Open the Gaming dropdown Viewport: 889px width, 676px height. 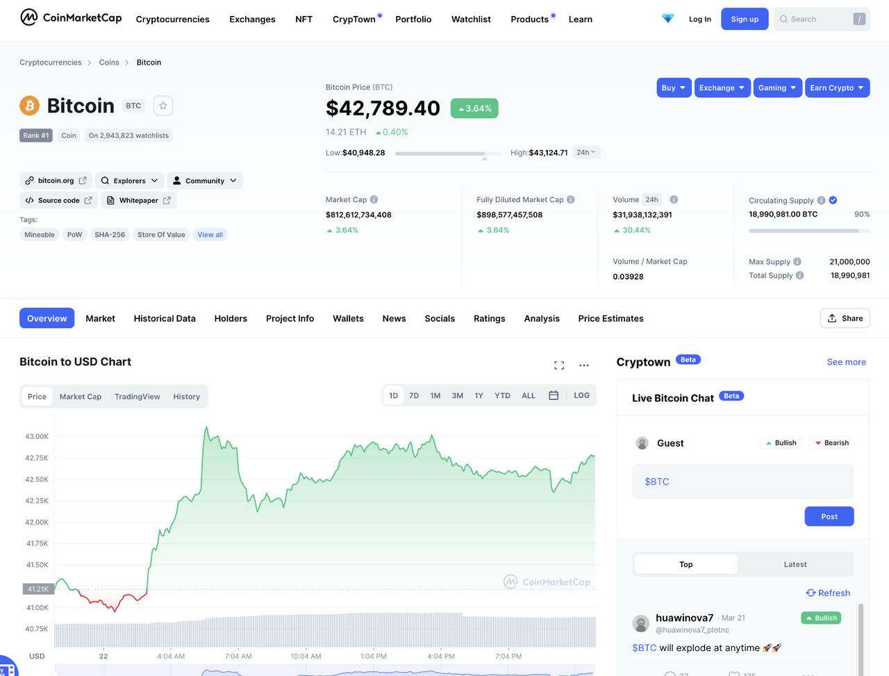point(777,87)
